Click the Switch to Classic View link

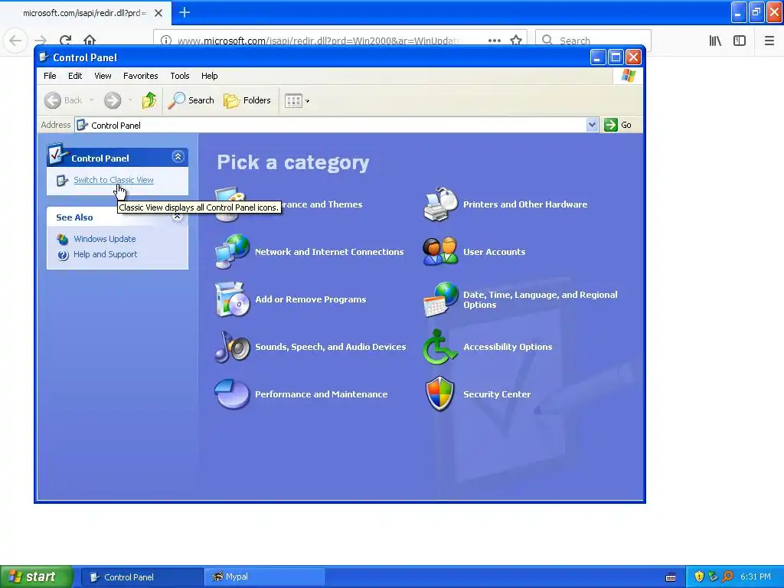[x=113, y=180]
